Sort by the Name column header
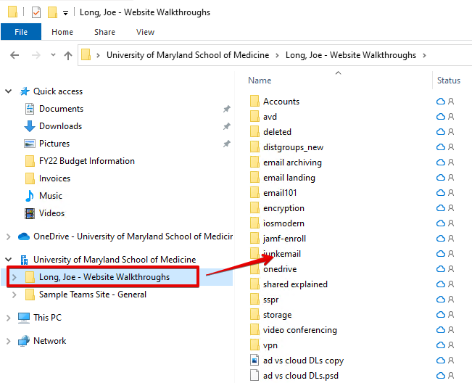This screenshot has height=383, width=472. coord(260,81)
